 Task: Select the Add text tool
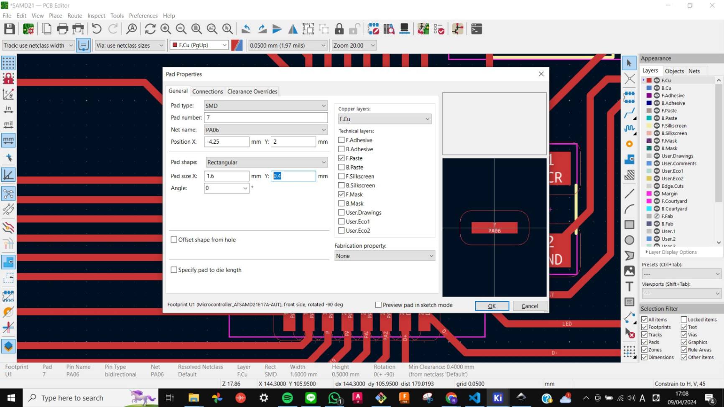click(629, 287)
